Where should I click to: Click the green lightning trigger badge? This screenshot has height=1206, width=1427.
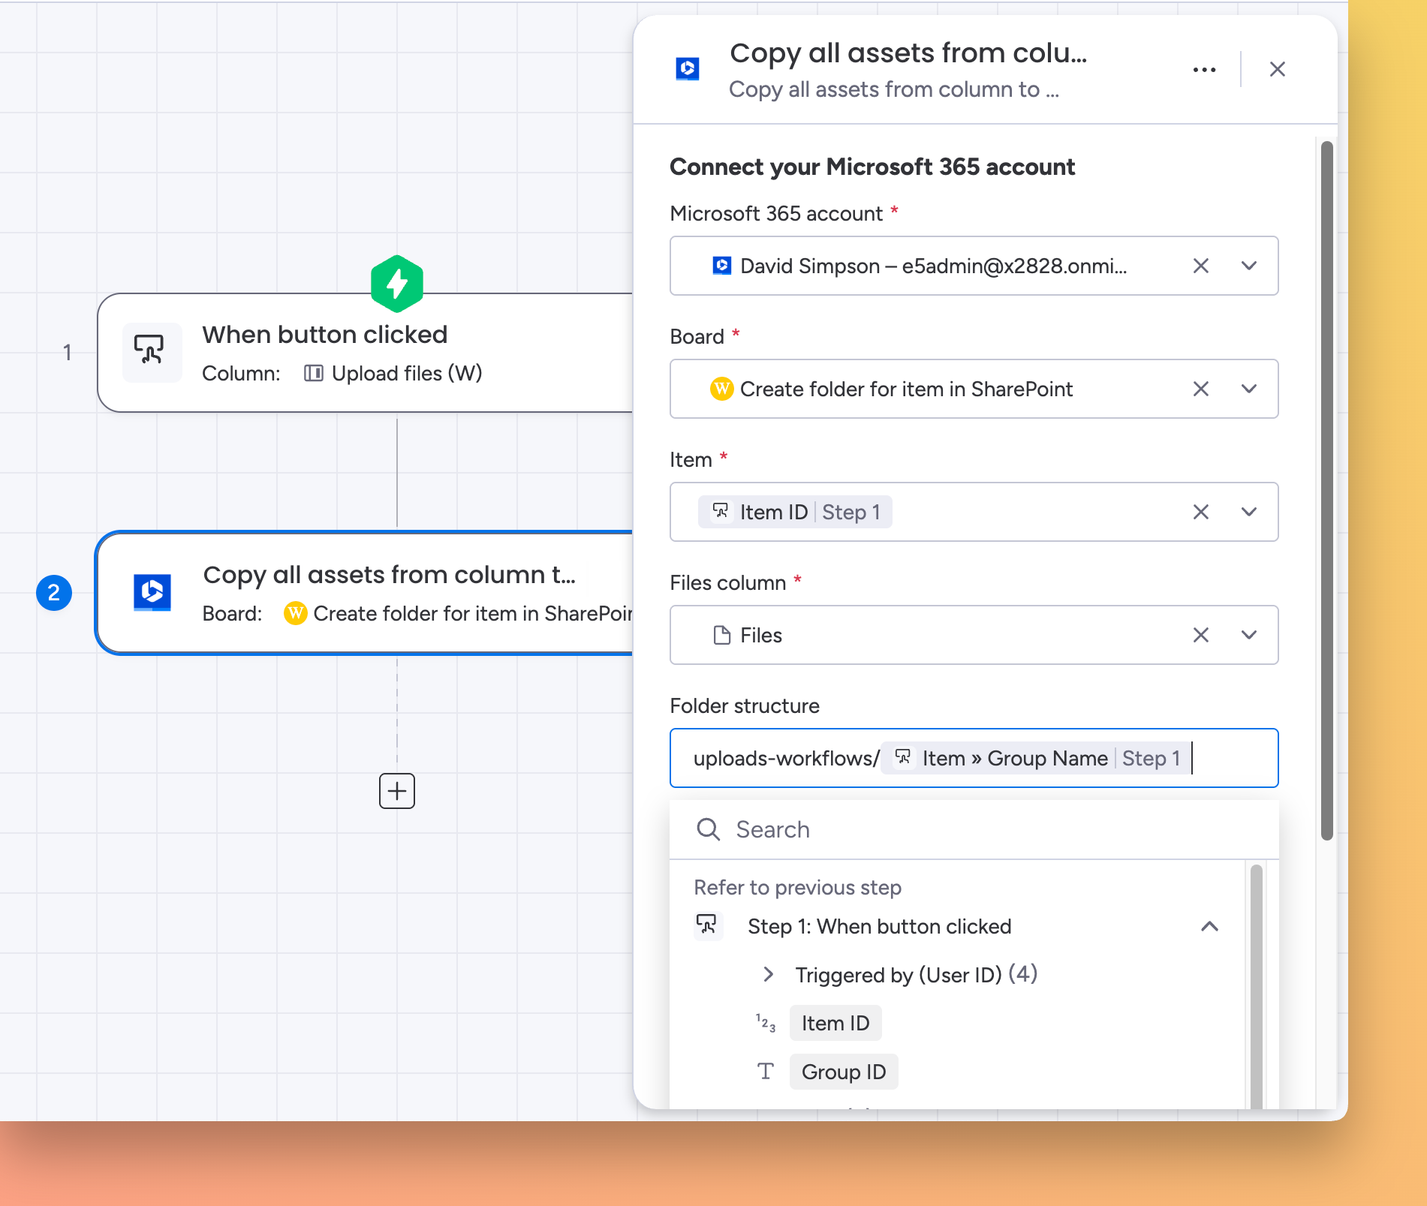396,284
